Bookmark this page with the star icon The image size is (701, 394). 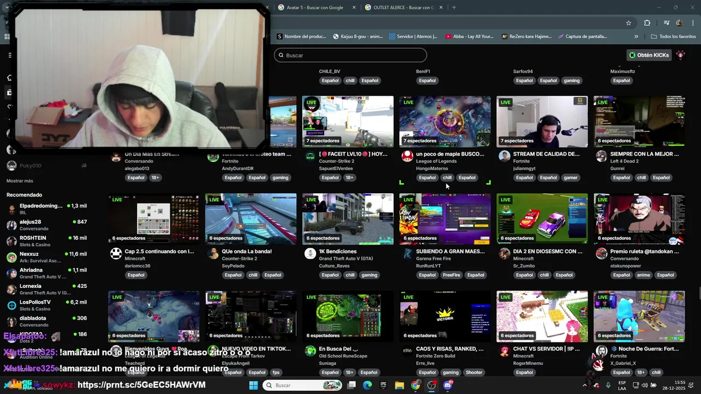(x=629, y=23)
